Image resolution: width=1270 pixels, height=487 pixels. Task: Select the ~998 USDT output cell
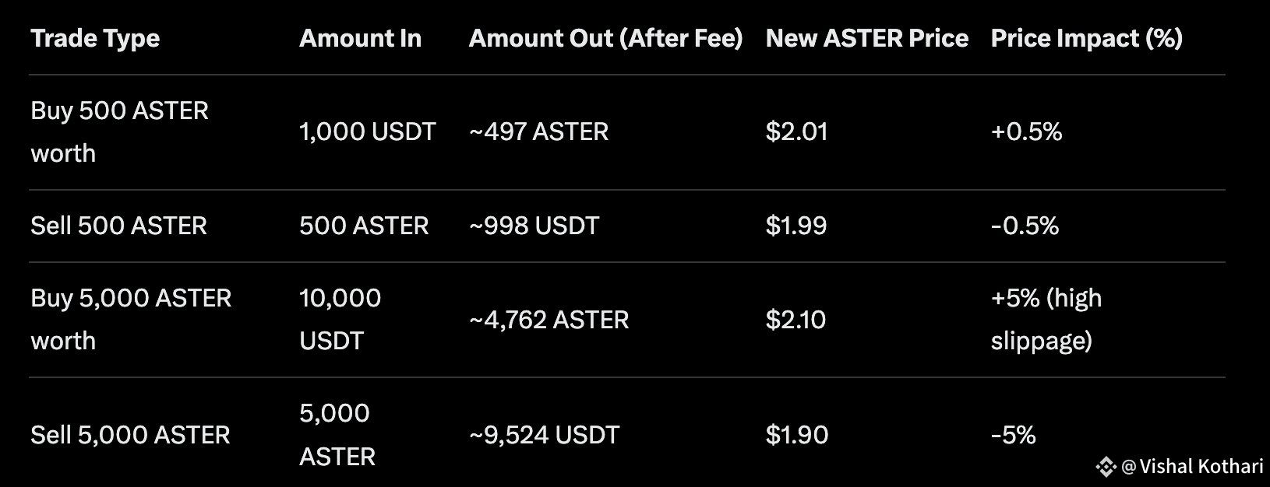click(534, 226)
